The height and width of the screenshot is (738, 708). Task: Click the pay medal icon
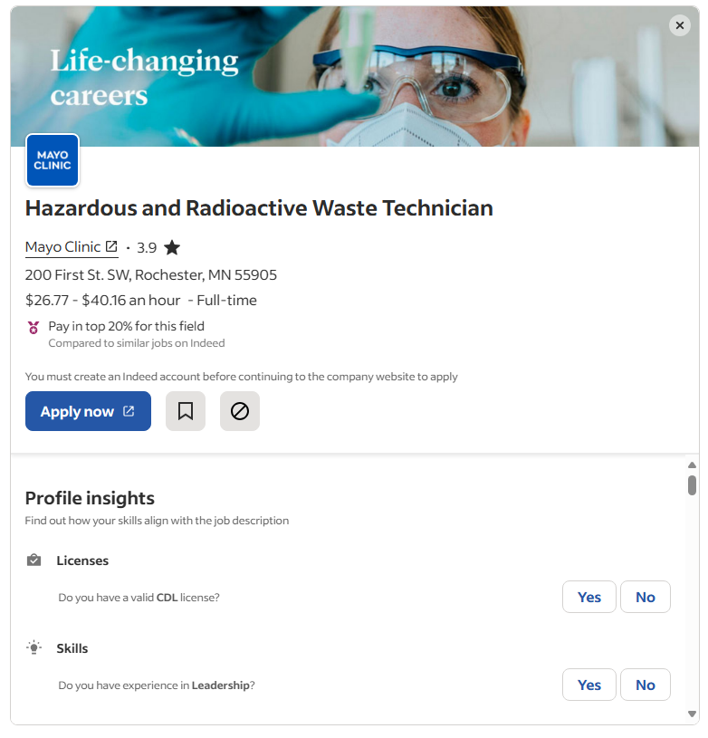click(x=33, y=327)
